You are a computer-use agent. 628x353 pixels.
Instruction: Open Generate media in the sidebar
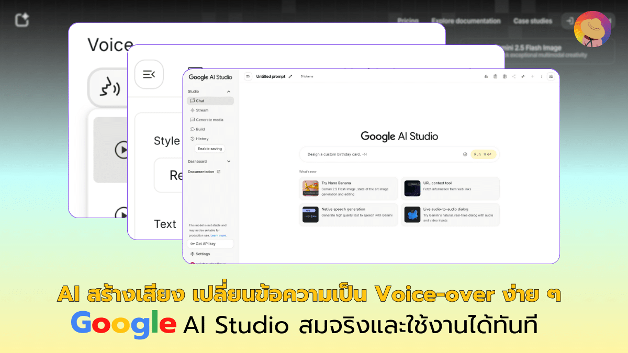click(209, 120)
